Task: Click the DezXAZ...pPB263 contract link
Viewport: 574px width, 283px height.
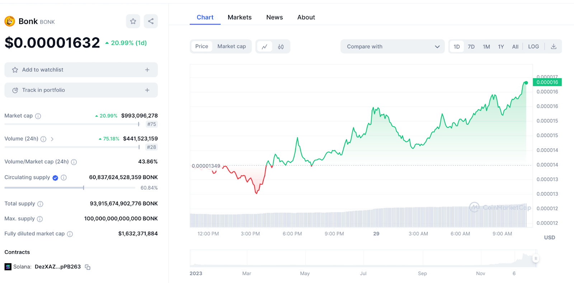Action: (x=58, y=267)
